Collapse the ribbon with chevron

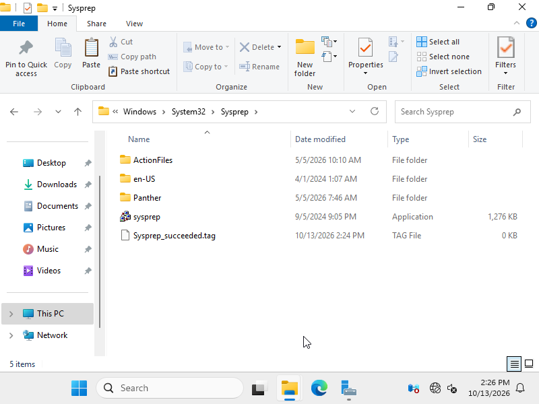[516, 23]
